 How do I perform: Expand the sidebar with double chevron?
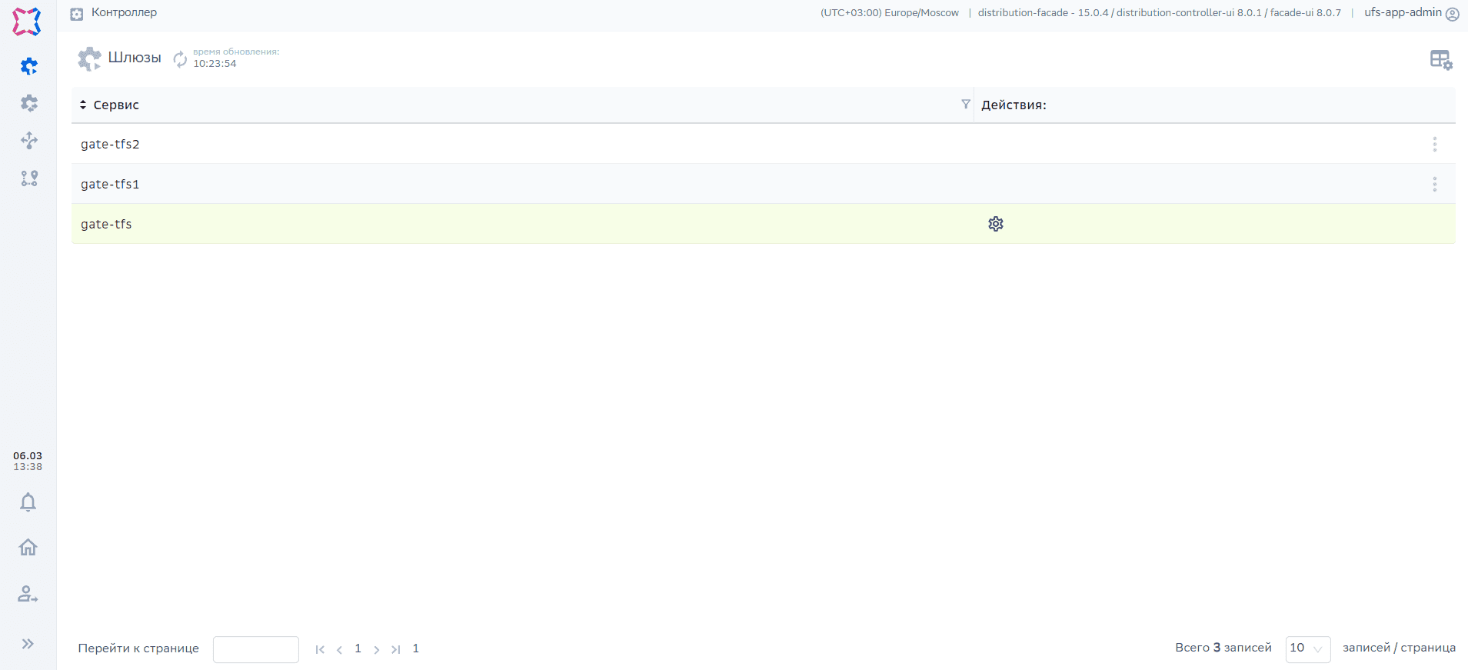[28, 644]
